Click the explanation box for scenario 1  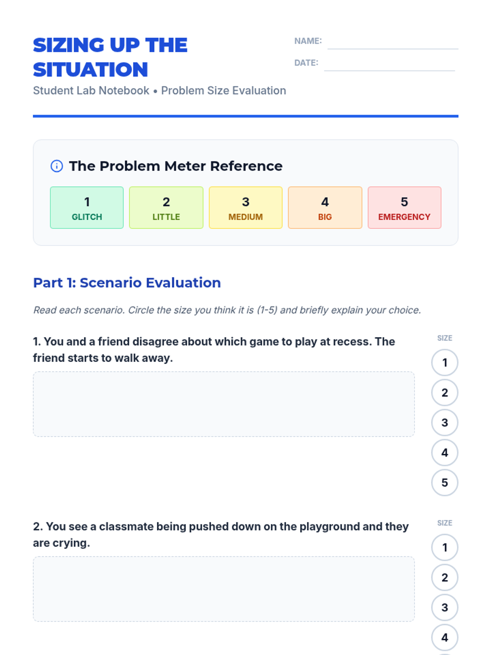point(224,404)
